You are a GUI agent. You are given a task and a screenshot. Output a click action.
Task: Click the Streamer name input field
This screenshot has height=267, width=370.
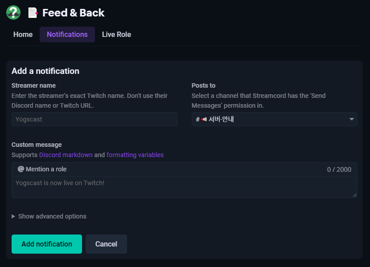pyautogui.click(x=94, y=119)
